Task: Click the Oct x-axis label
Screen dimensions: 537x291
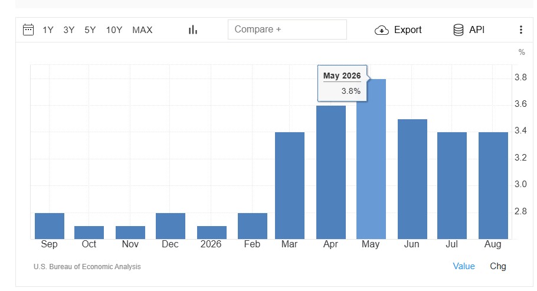Action: tap(89, 244)
